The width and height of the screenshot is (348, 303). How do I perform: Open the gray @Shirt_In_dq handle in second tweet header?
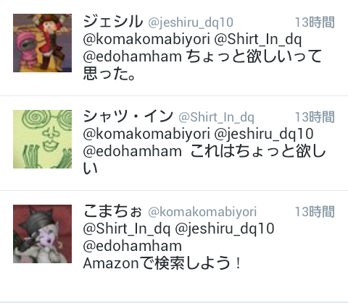(216, 117)
